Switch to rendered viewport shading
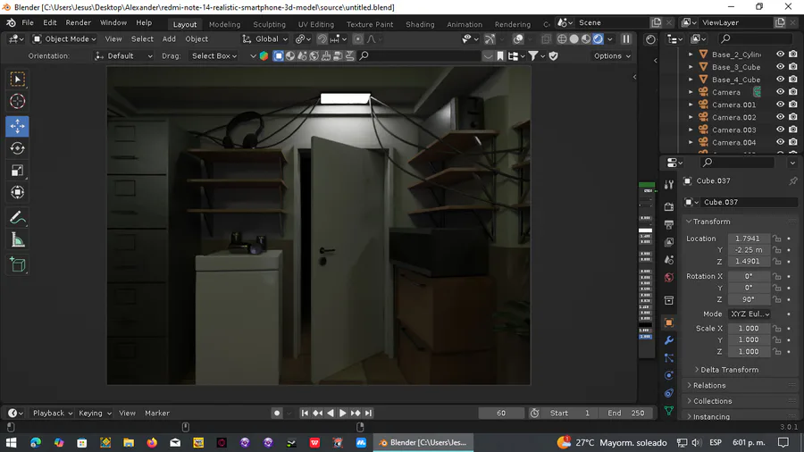The height and width of the screenshot is (452, 804). click(x=598, y=39)
